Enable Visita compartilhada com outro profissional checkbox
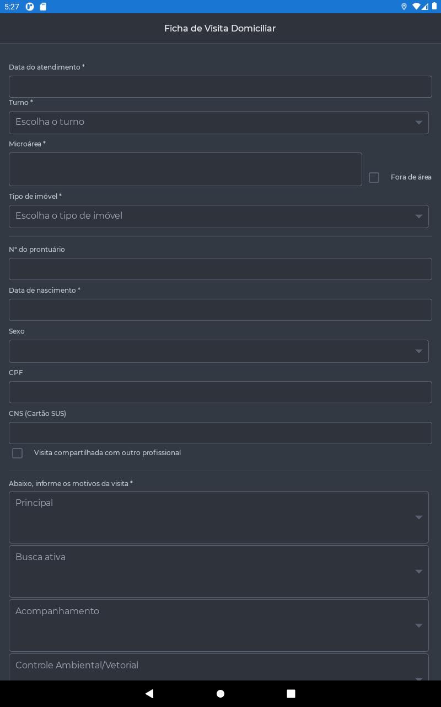 (18, 453)
